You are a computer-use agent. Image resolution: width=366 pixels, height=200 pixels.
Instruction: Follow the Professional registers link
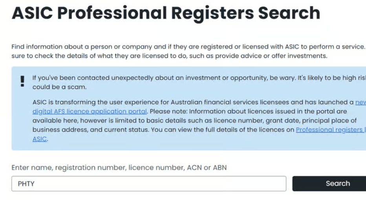[x=330, y=130]
